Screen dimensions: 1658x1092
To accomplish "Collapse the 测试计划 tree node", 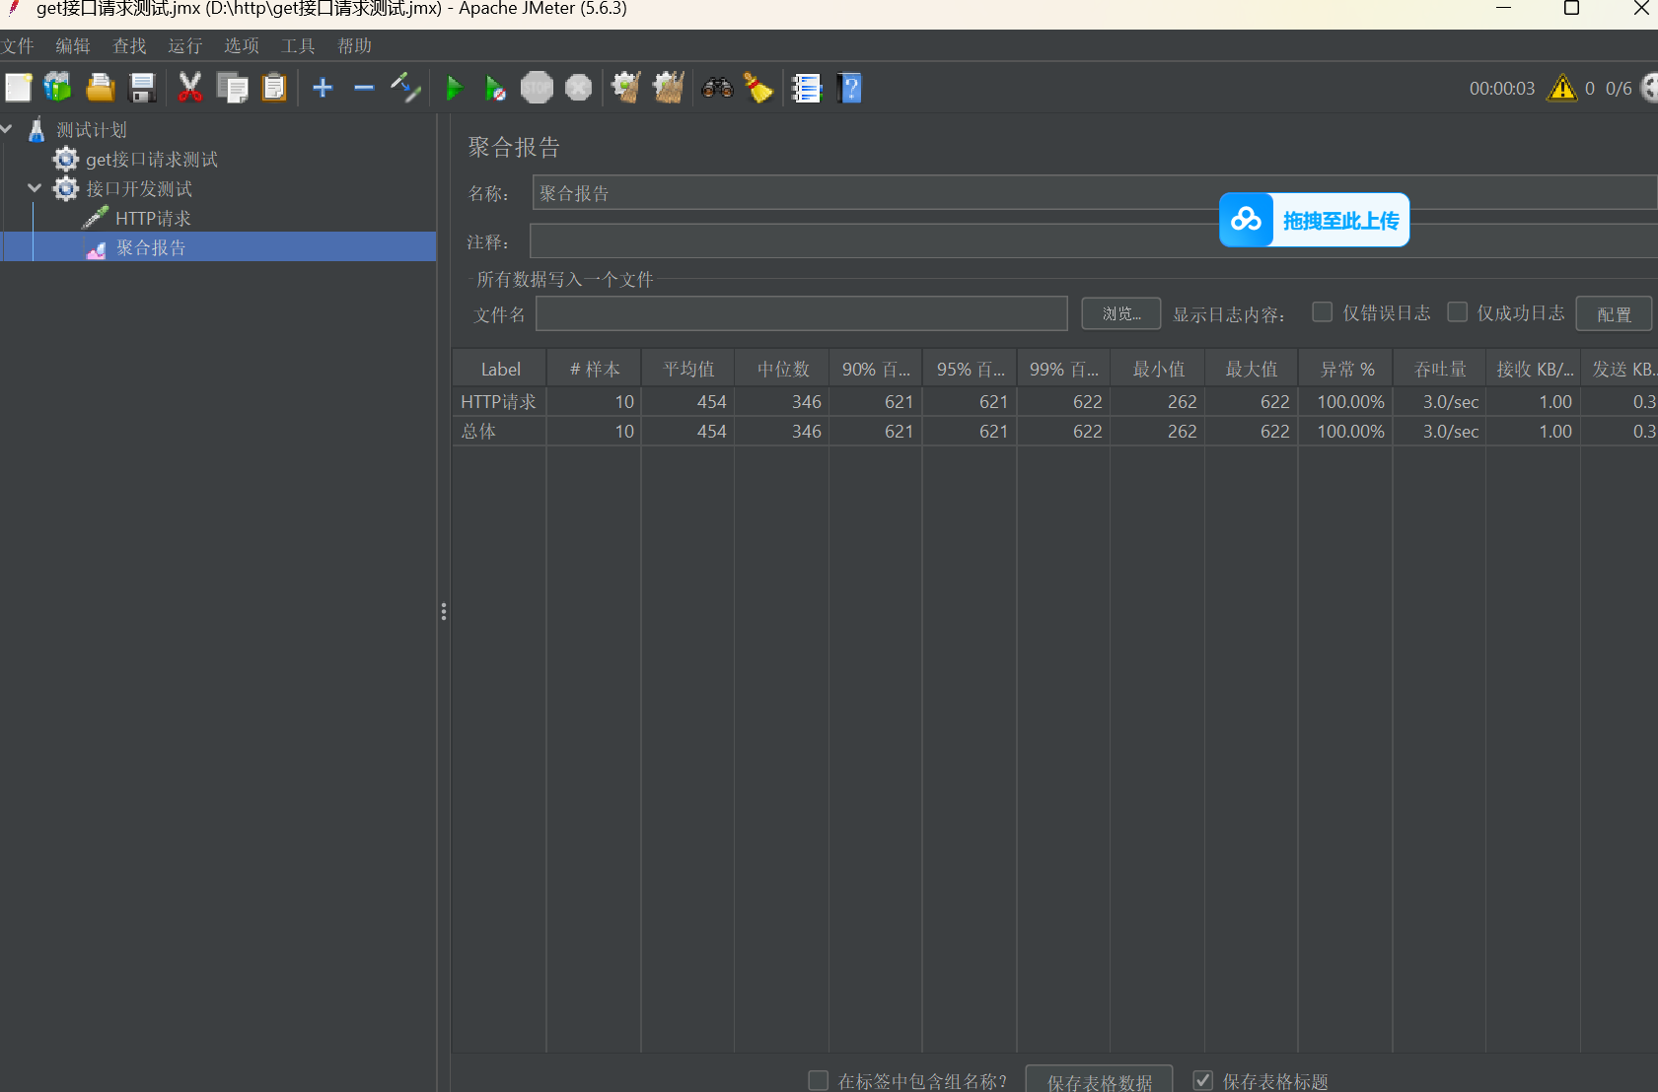I will (7, 129).
